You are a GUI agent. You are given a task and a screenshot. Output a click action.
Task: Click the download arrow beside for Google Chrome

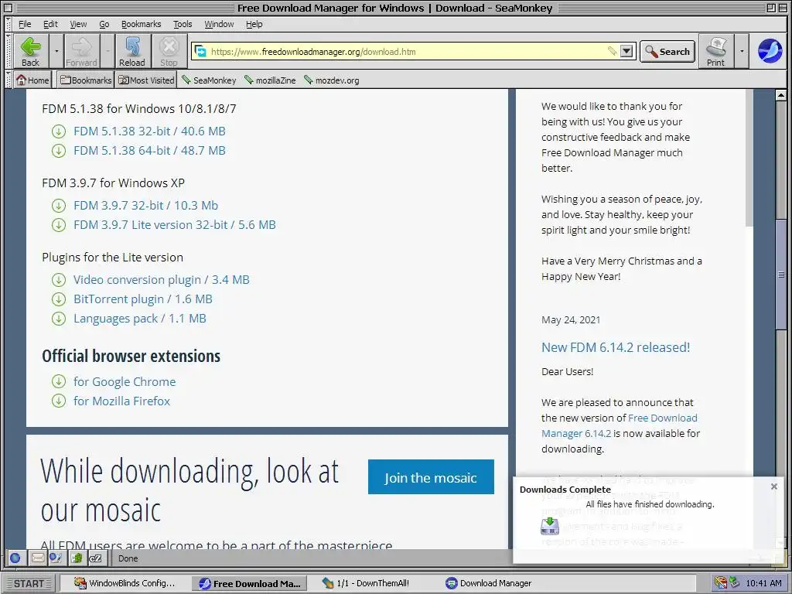pos(59,382)
